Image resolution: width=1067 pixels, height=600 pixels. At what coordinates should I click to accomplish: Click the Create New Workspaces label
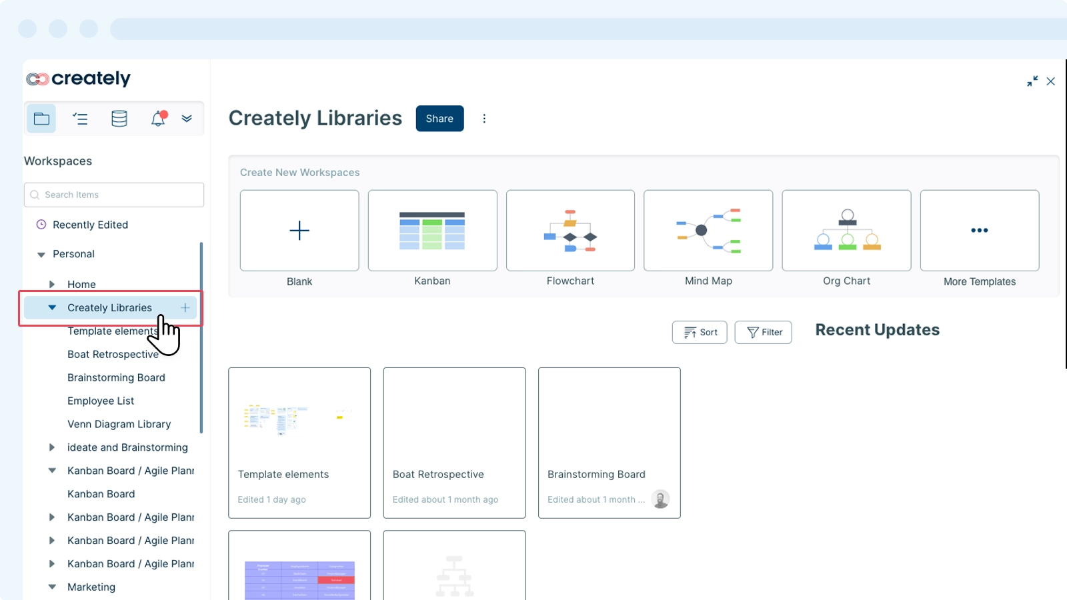[300, 173]
